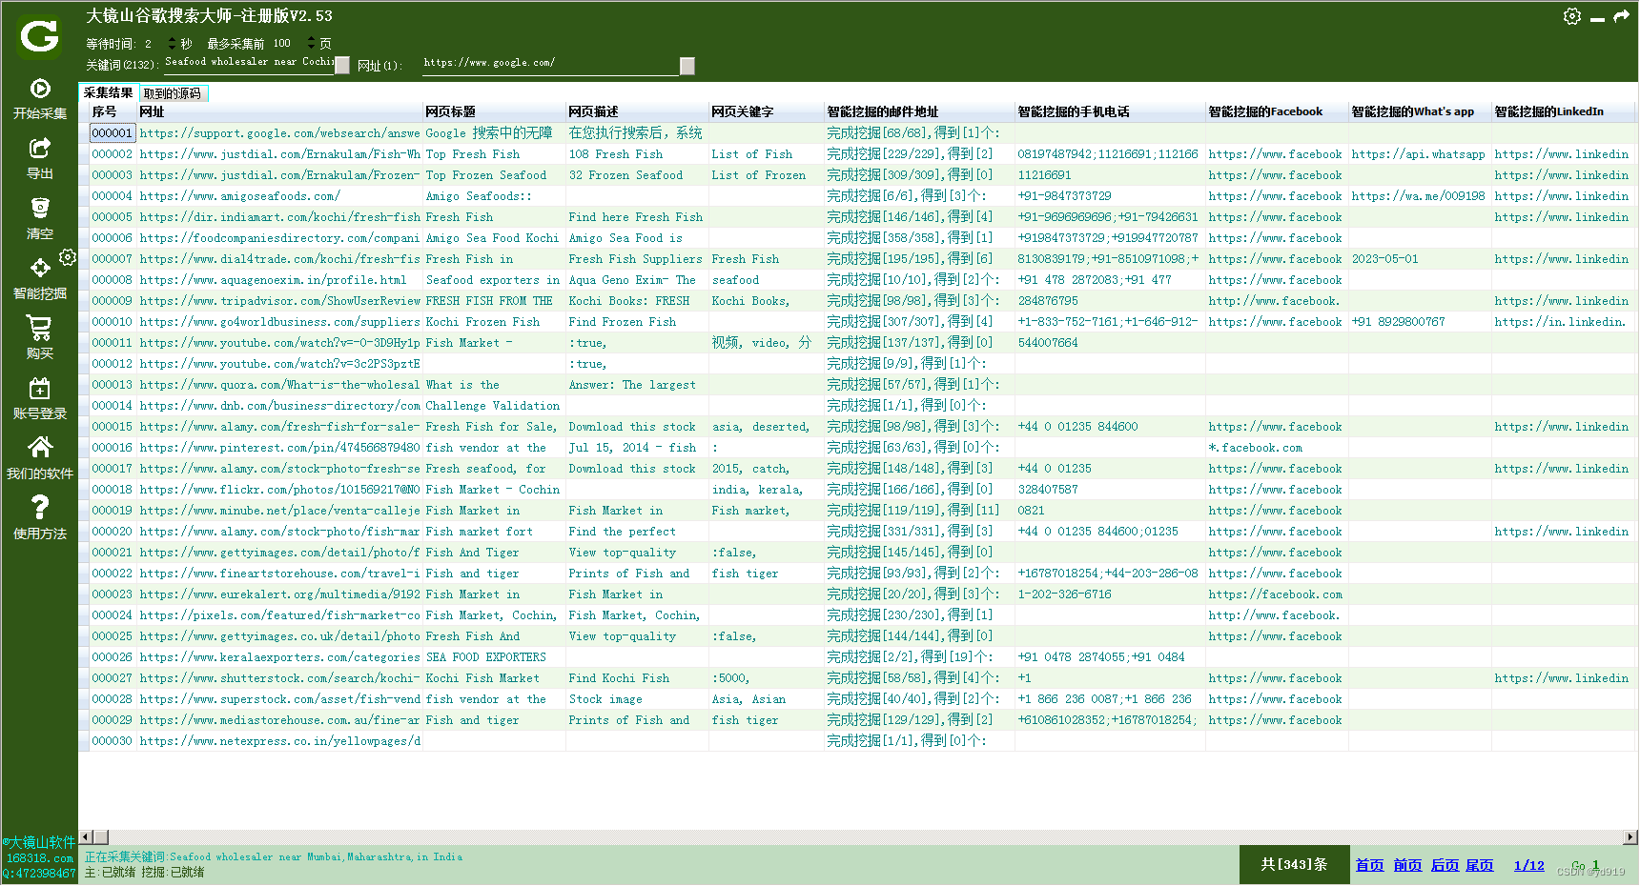
Task: Select the justdial Fish-Wh URL in row 000002
Action: pyautogui.click(x=279, y=154)
